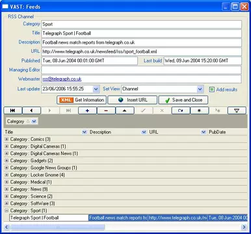Click the scroll right arrow
The image size is (251, 234).
[244, 227]
